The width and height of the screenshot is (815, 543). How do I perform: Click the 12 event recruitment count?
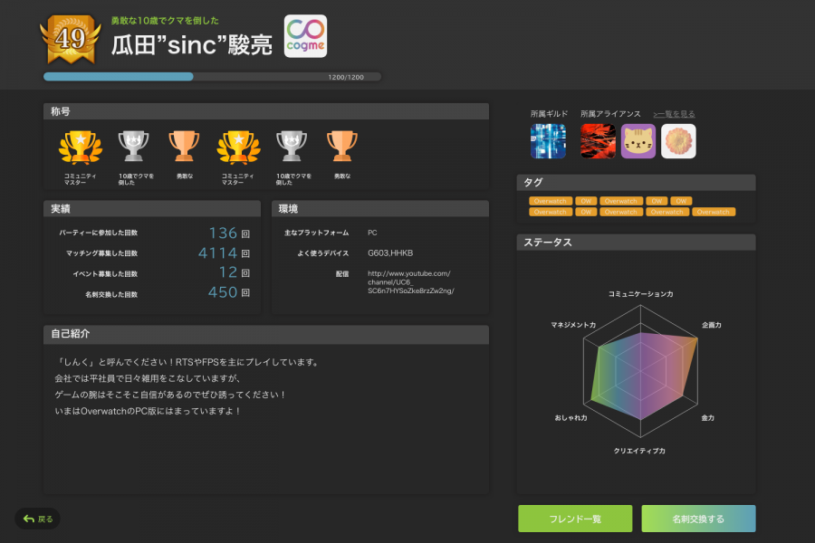[228, 272]
